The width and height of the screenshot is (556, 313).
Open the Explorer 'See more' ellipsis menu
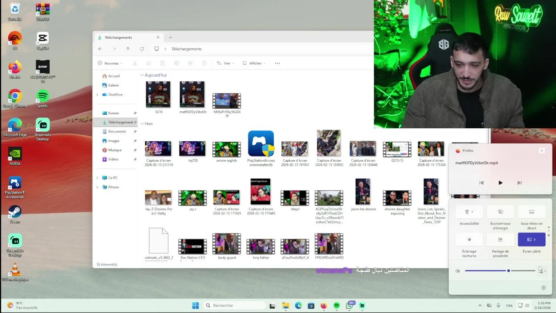[x=277, y=63]
